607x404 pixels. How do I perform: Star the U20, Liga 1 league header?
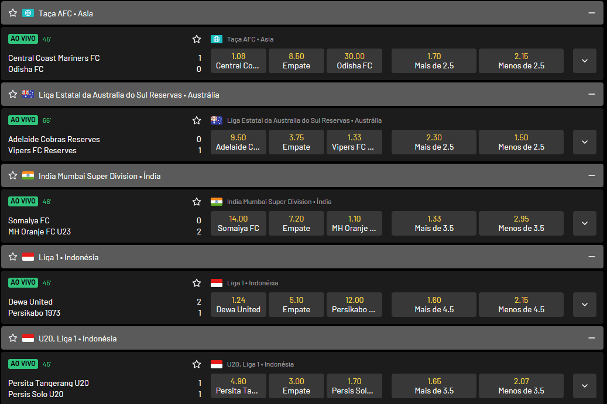[13, 338]
